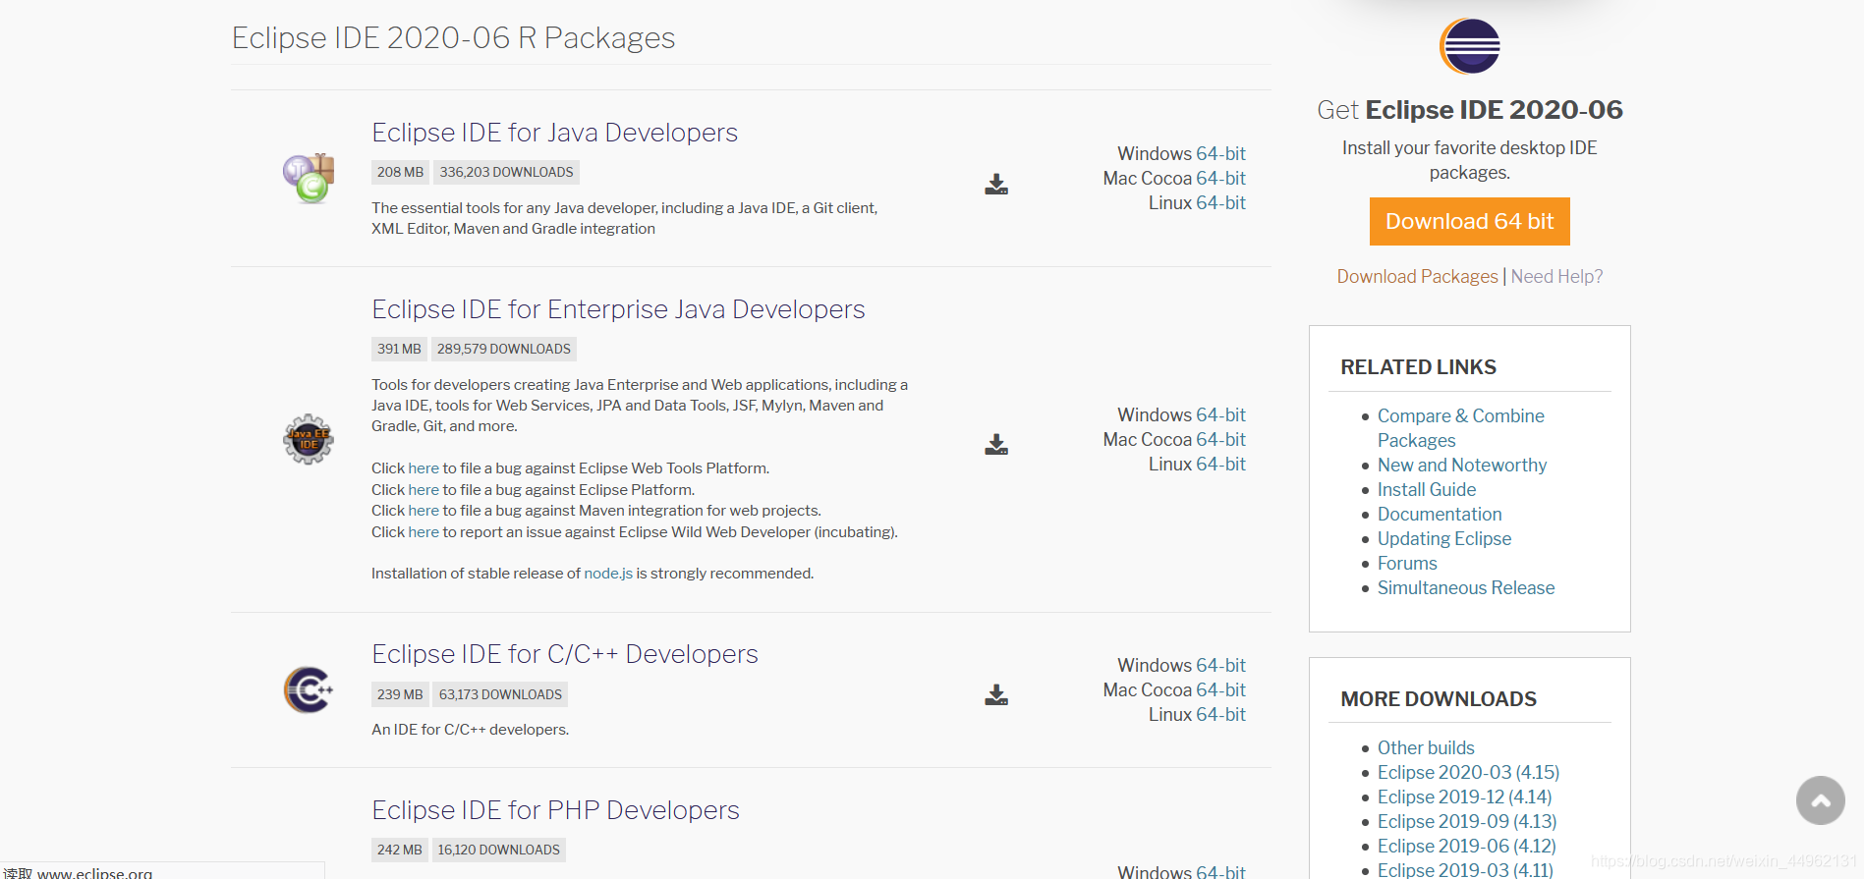
Task: Click the 289,579 DOWNLOADS badge
Action: point(504,349)
